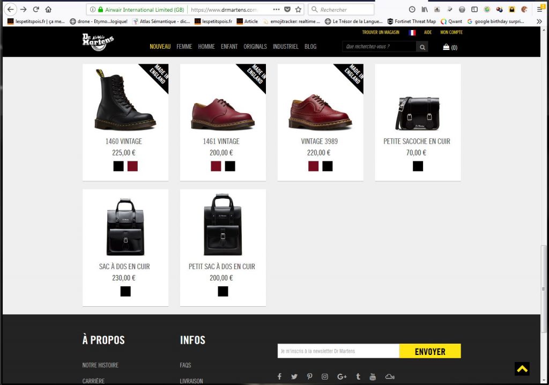Open the Fortinet Threat Map bookmark

click(x=411, y=21)
